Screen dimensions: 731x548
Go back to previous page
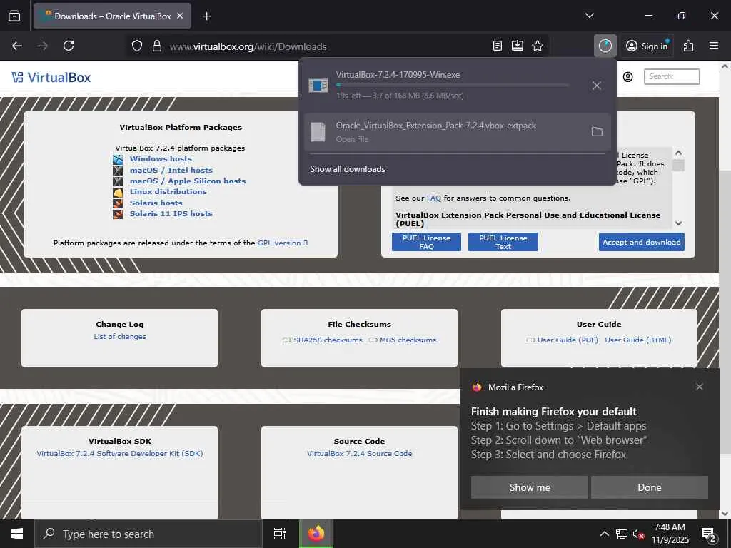click(x=17, y=46)
